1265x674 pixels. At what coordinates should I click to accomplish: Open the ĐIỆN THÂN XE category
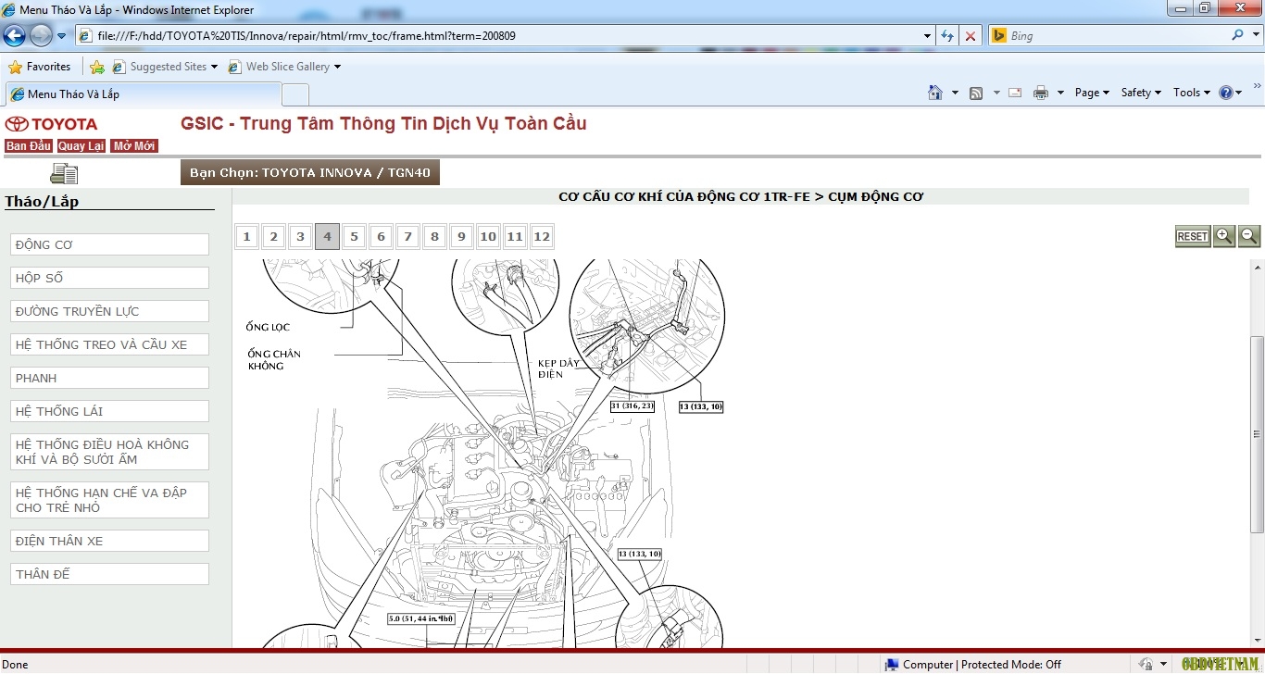coord(109,541)
